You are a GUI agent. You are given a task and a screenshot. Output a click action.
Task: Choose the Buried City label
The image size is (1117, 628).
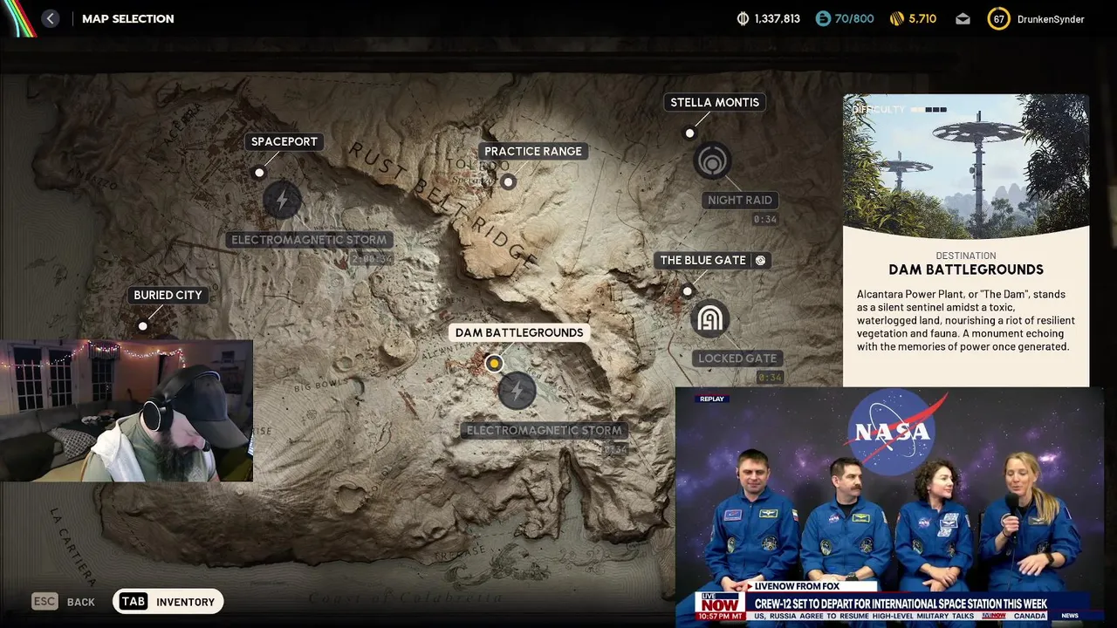[168, 295]
